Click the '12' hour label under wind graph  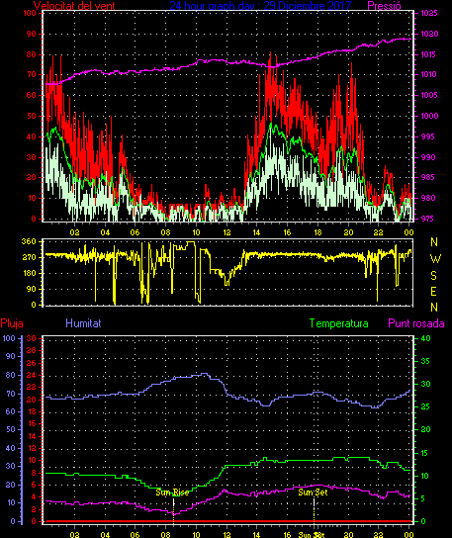tap(226, 232)
